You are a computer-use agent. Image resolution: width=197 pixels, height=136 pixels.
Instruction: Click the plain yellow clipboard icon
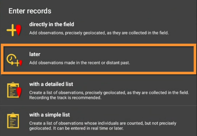(13, 121)
